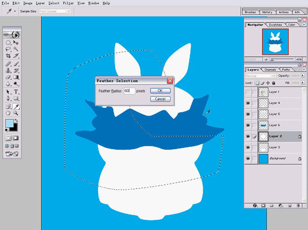Switch to Quick Mask mode
This screenshot has width=308, height=230.
pos(16,138)
